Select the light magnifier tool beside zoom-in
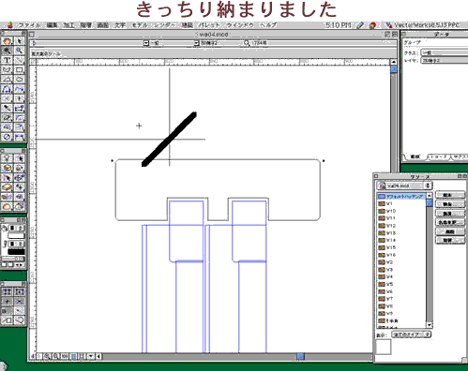 coord(20,51)
